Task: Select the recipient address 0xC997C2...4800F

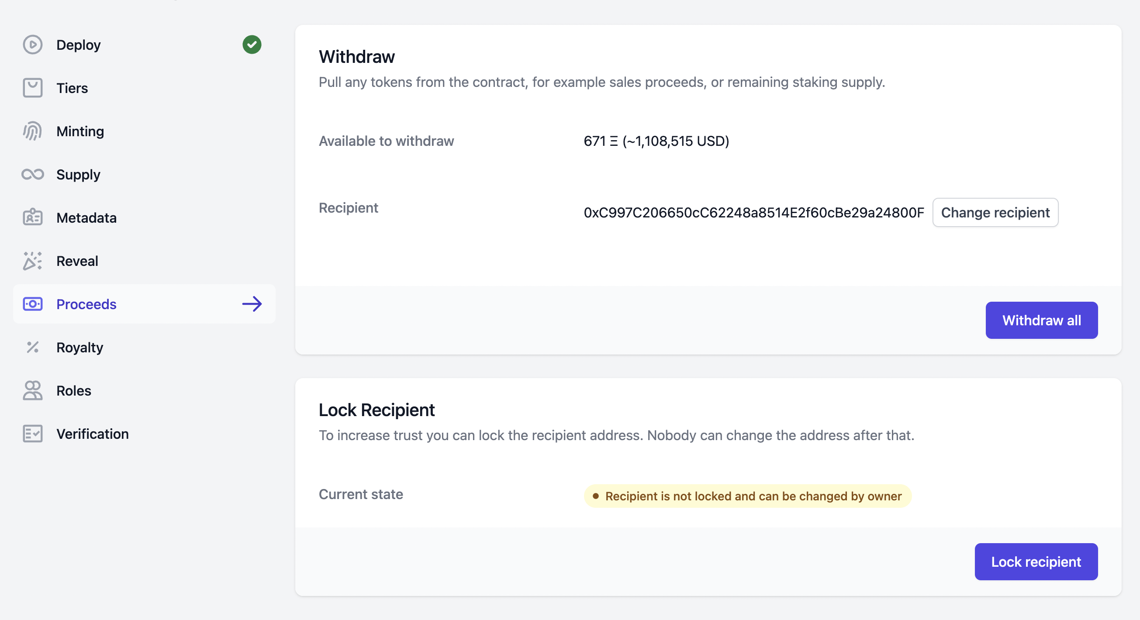Action: point(753,213)
